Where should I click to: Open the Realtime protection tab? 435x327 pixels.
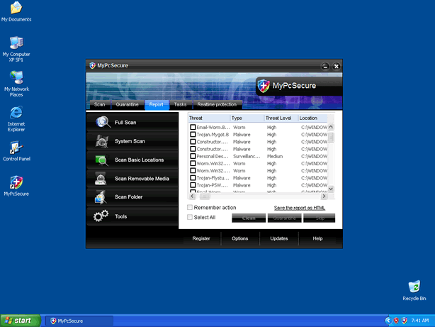[217, 104]
